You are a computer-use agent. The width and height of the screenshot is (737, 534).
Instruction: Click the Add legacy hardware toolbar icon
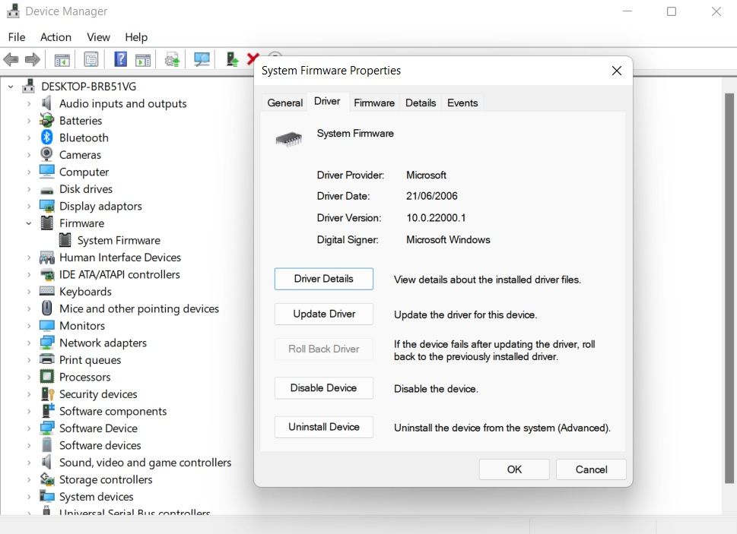[232, 59]
